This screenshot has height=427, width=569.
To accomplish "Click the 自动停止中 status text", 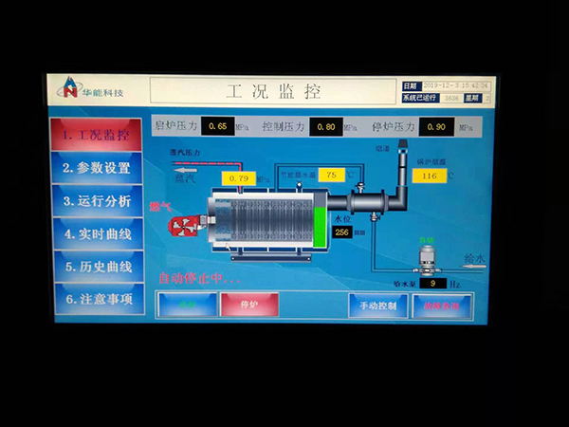I will tap(199, 278).
